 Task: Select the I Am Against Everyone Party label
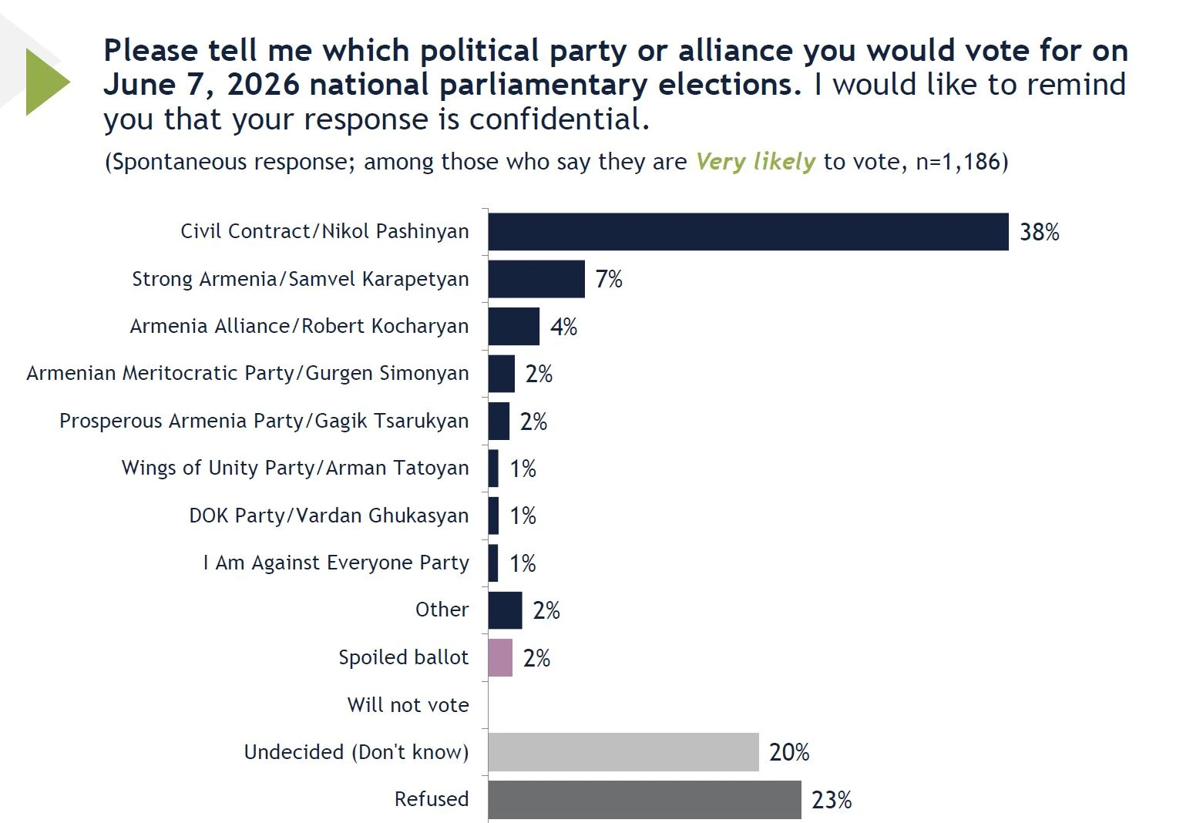pyautogui.click(x=336, y=563)
